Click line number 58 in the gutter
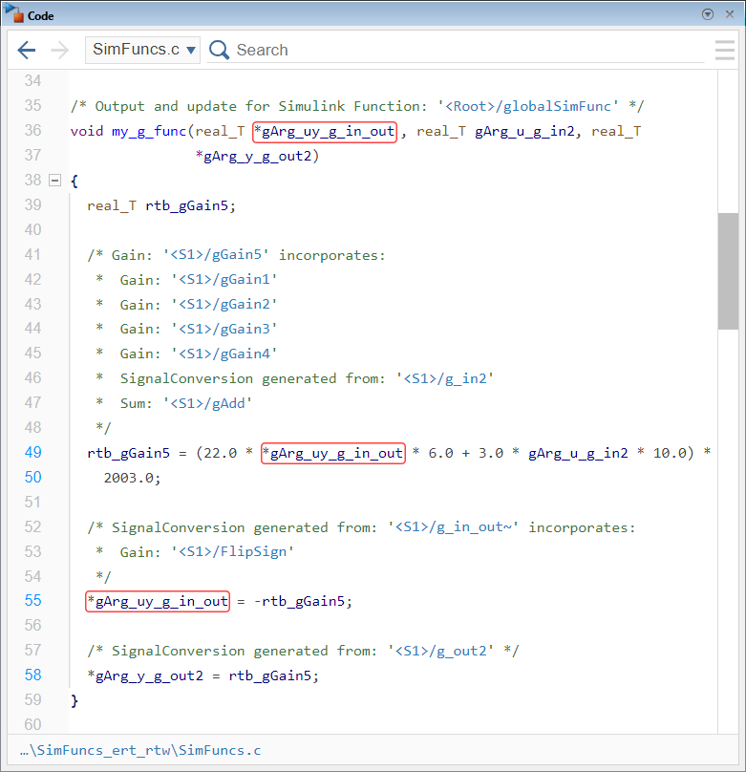 point(33,675)
